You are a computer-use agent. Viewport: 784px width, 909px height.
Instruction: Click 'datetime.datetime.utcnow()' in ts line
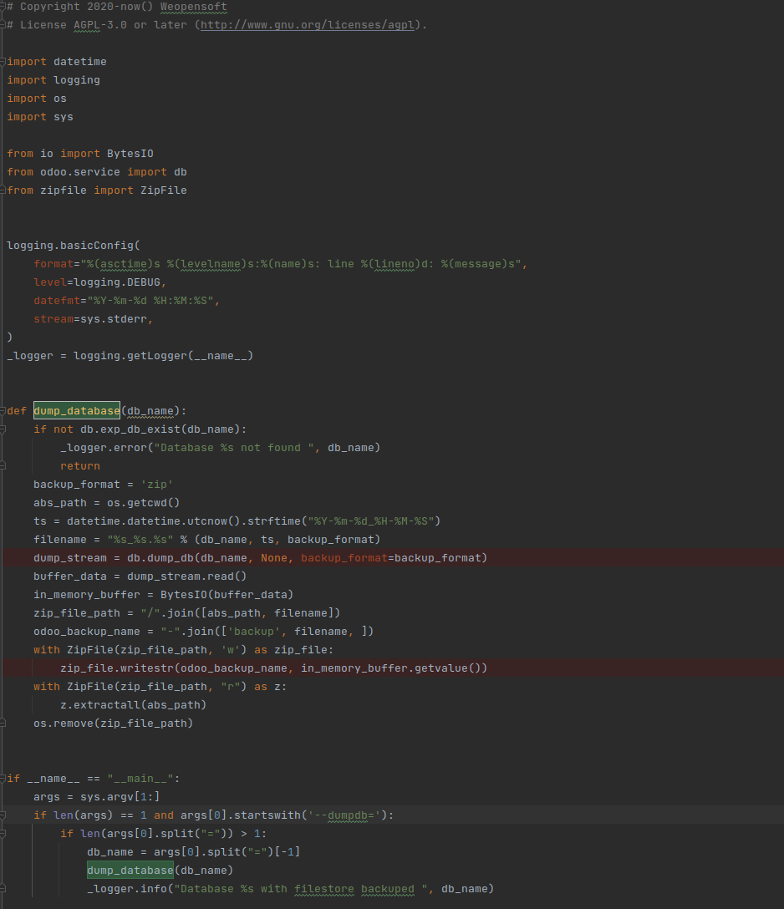tap(154, 521)
